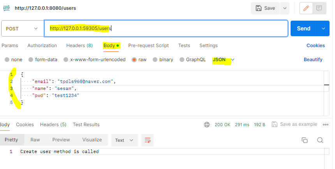Image resolution: width=335 pixels, height=169 pixels.
Task: Open the Tests tab
Action: pyautogui.click(x=184, y=46)
